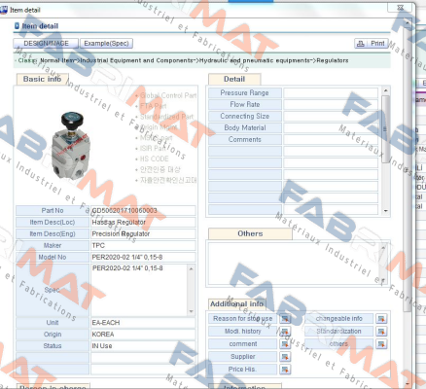Click the FTA Part text
Viewport: 426px width, 389px height.
click(x=153, y=106)
